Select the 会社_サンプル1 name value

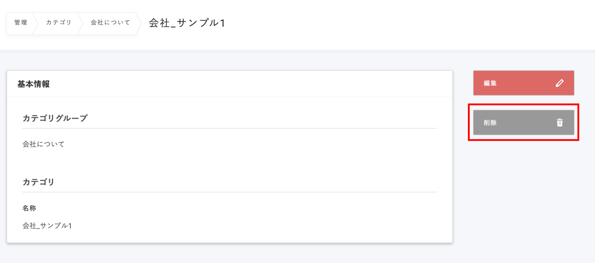(x=48, y=226)
